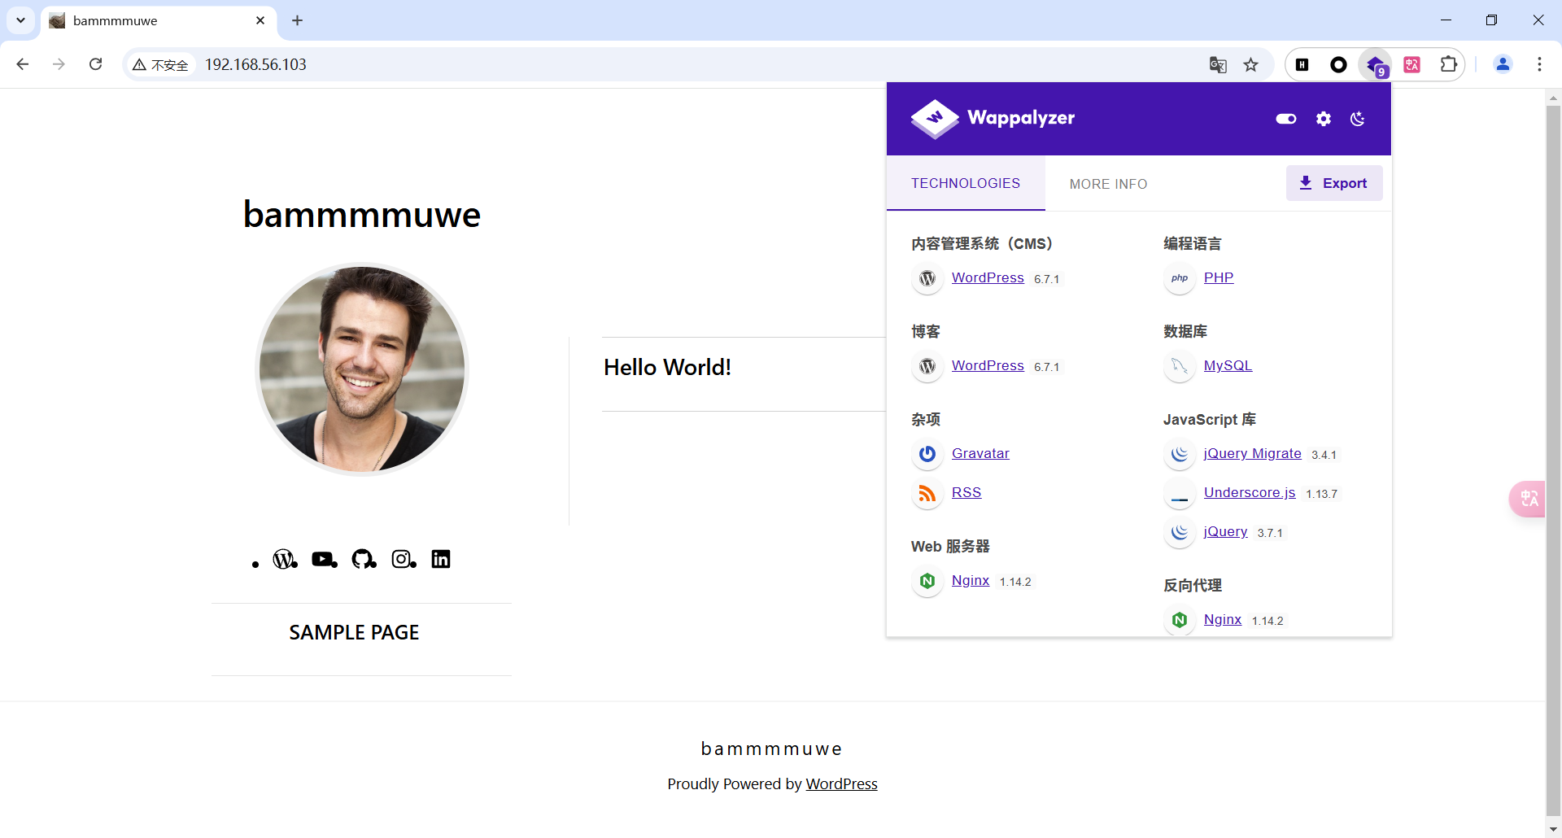Viewport: 1562px width, 838px height.
Task: Open the SAMPLE PAGE menu link
Action: coord(354,632)
